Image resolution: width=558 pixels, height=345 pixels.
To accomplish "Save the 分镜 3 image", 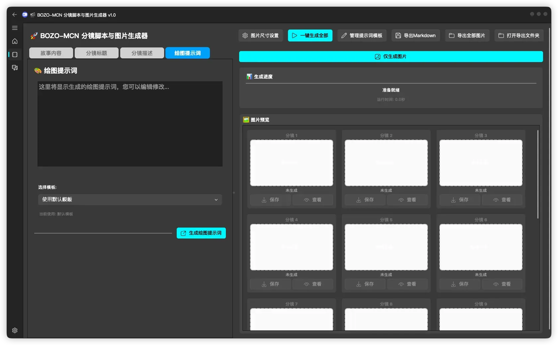I will click(x=460, y=200).
